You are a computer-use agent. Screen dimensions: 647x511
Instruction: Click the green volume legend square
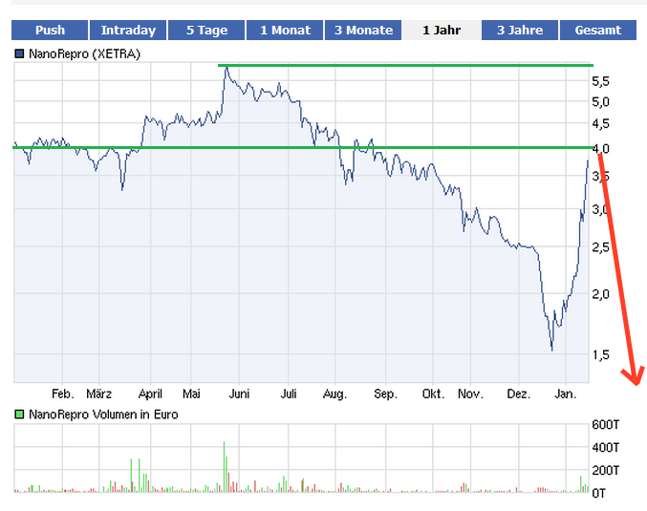20,415
